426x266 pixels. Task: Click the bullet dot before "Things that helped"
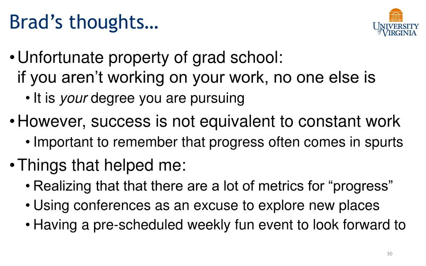12,165
